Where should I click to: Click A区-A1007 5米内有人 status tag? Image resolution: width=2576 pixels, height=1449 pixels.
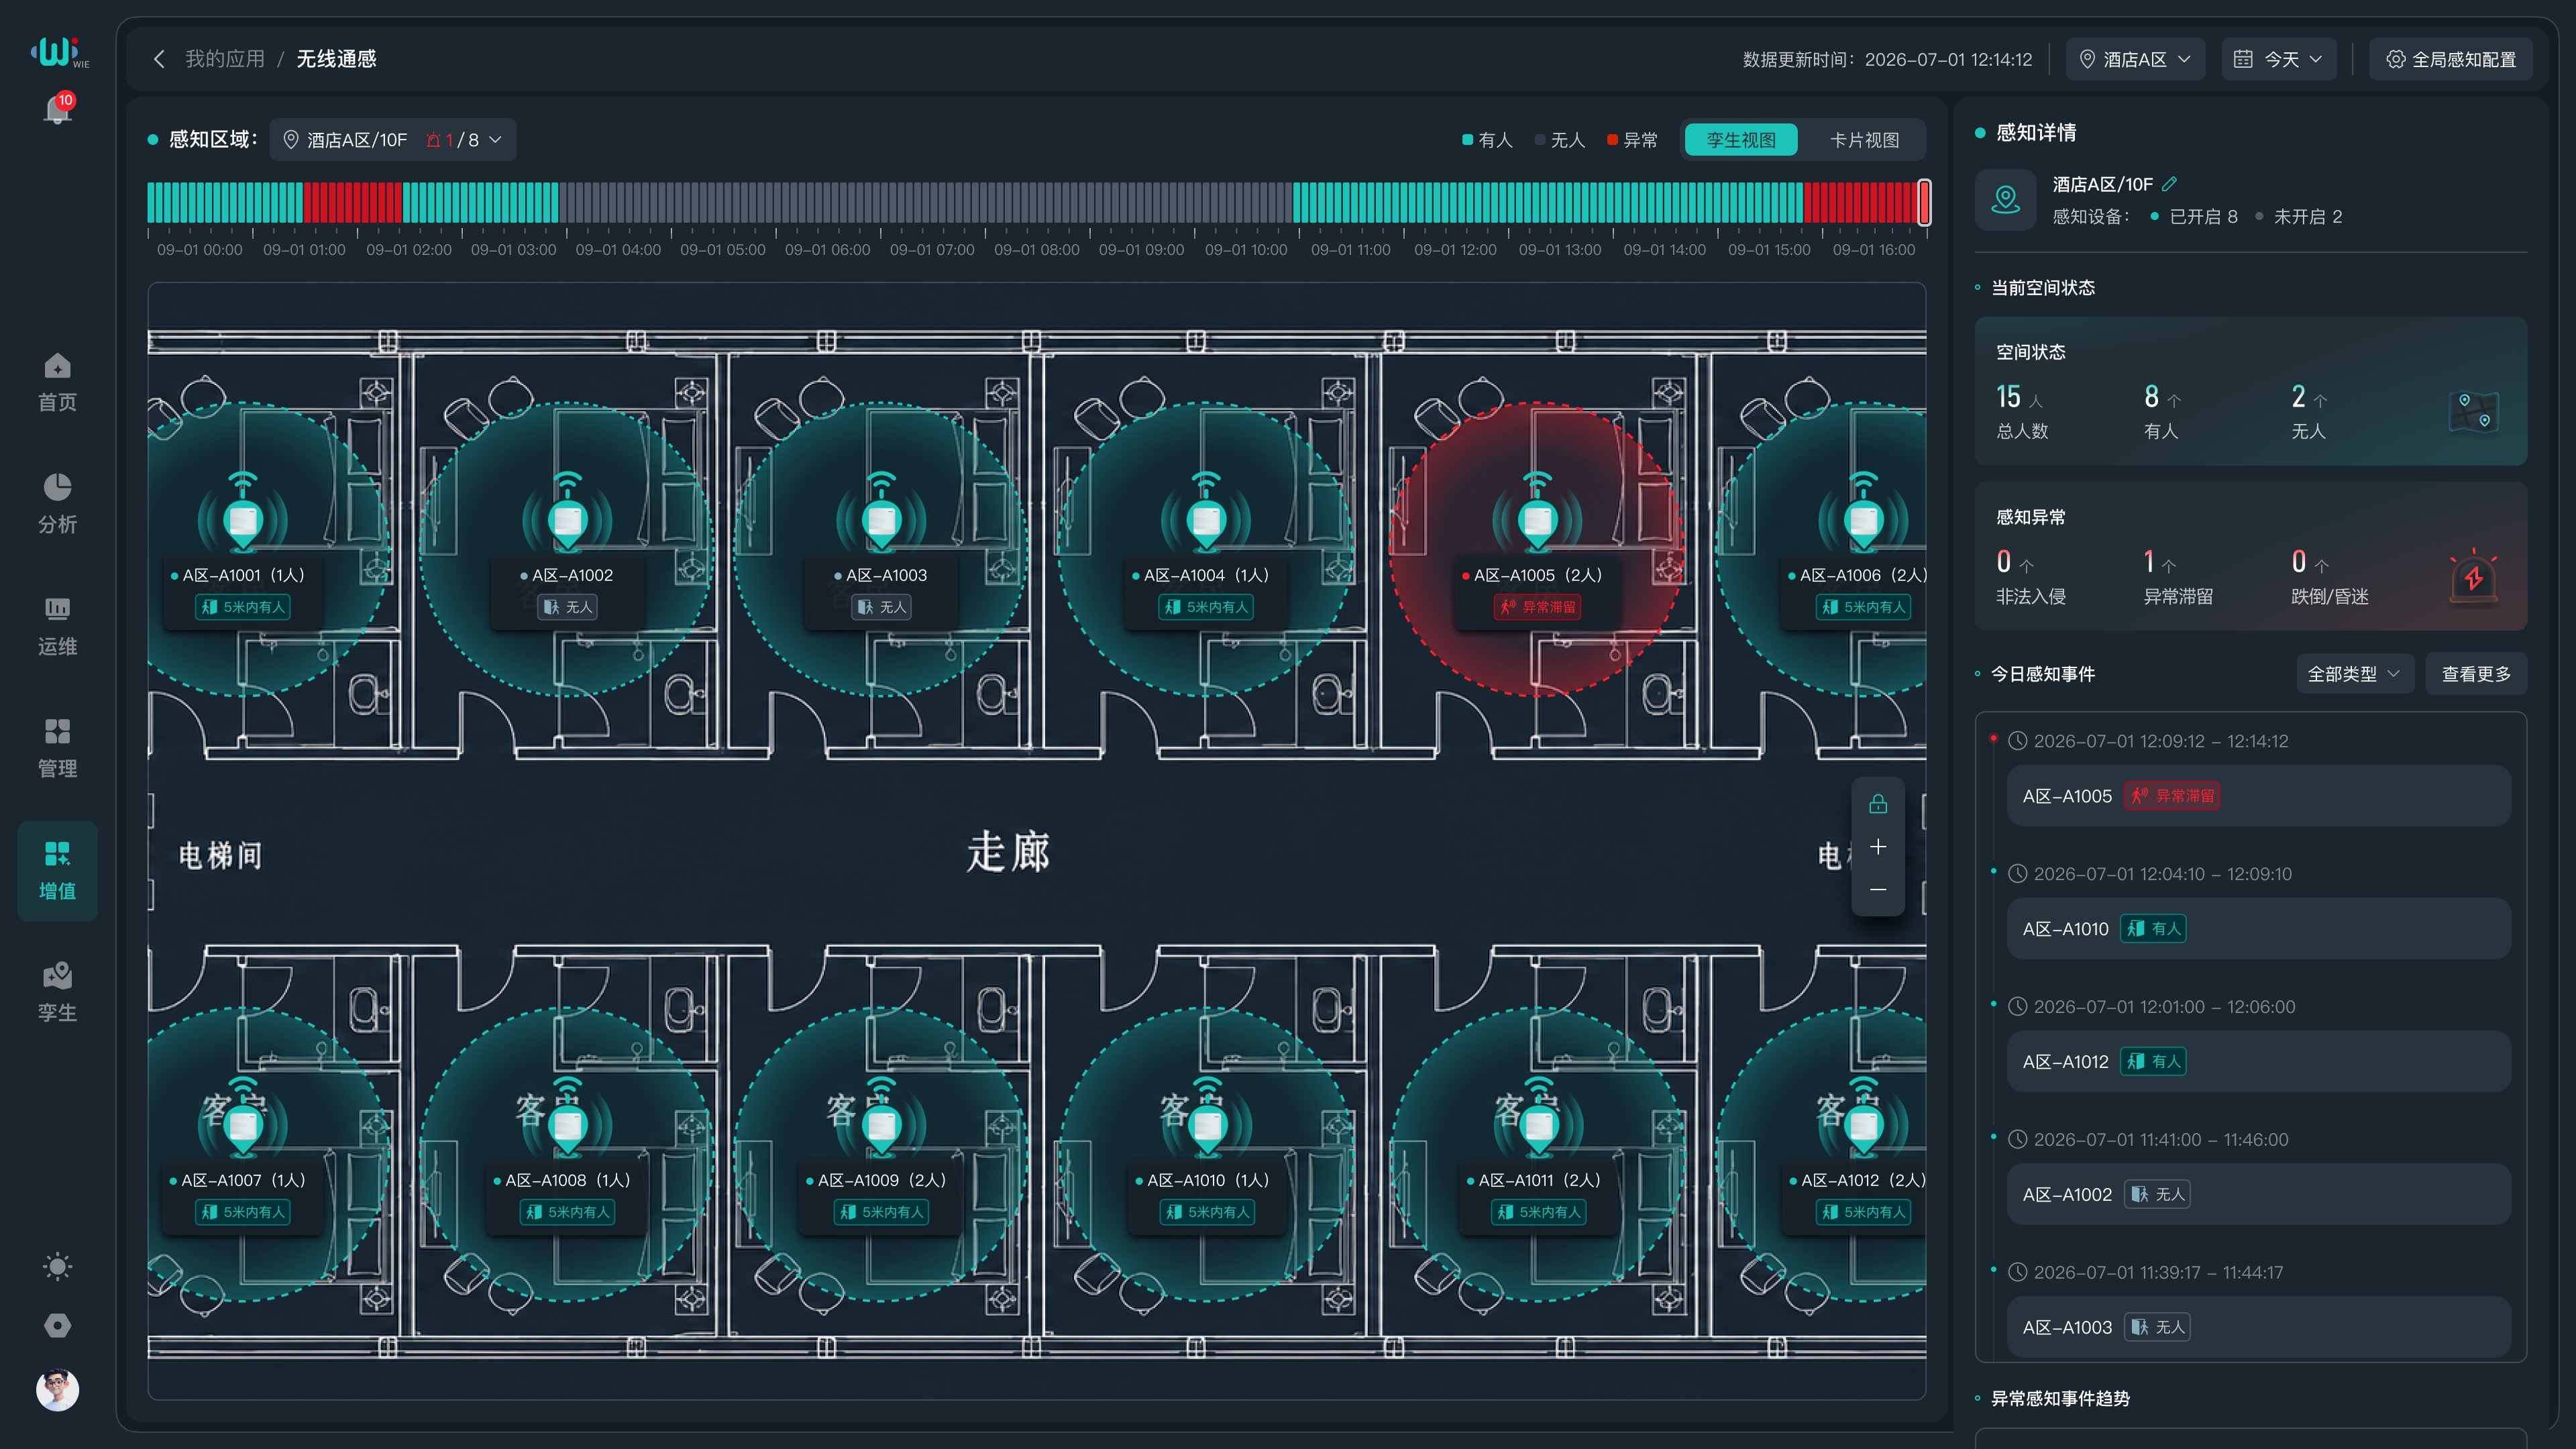(x=242, y=1212)
